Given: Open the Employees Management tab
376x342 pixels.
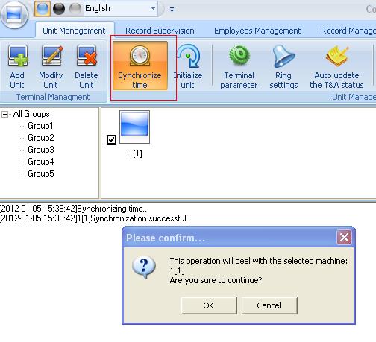Looking at the screenshot, I should 257,31.
